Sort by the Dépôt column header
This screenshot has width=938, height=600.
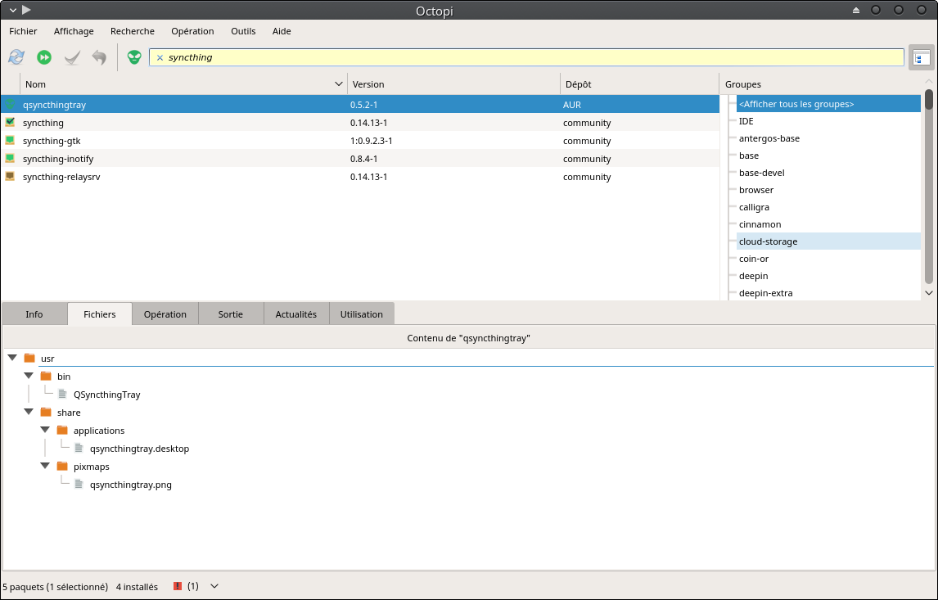coord(639,83)
